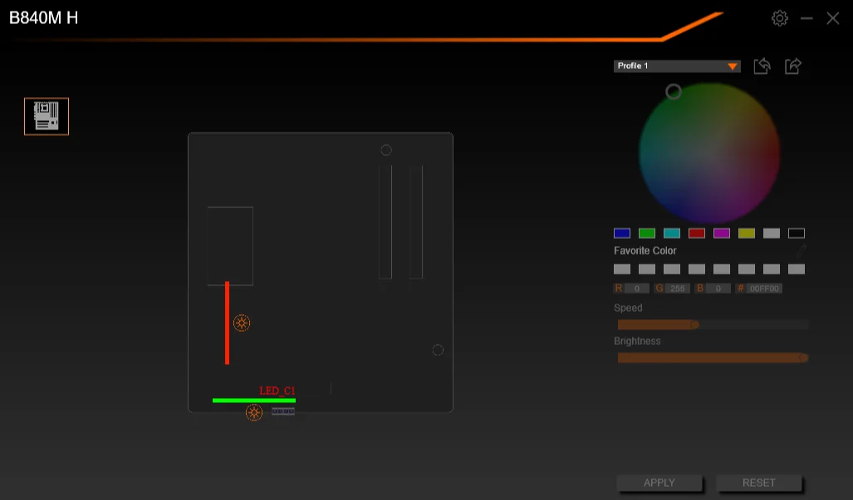853x500 pixels.
Task: Pick the white preset swatch in the preset row
Action: (772, 233)
